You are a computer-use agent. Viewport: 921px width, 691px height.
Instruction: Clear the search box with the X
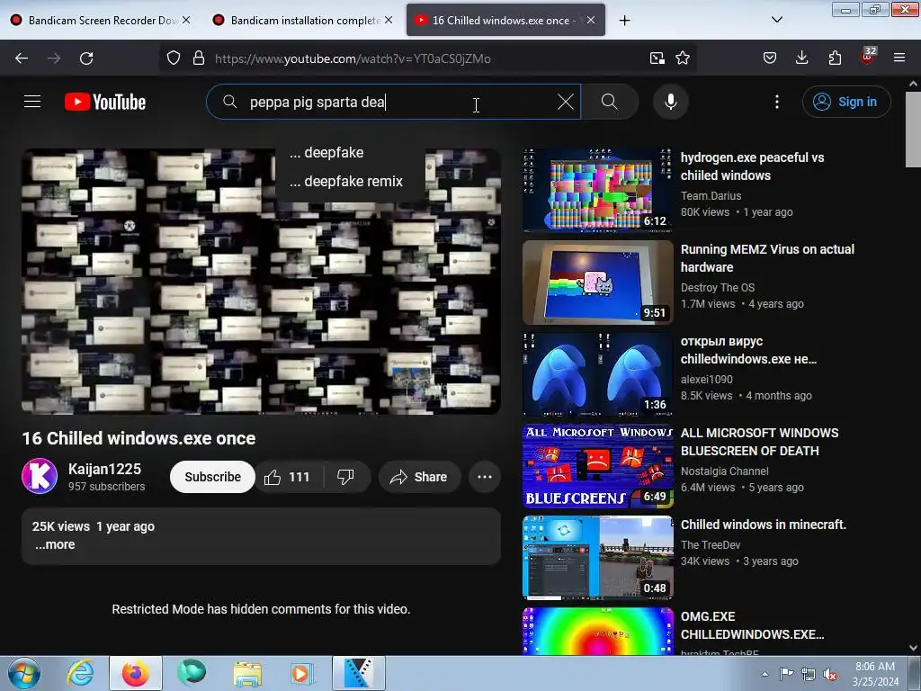click(x=566, y=102)
